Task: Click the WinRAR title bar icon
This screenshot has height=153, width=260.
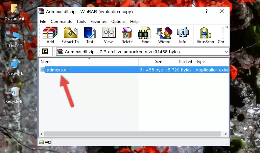Action: pos(41,11)
